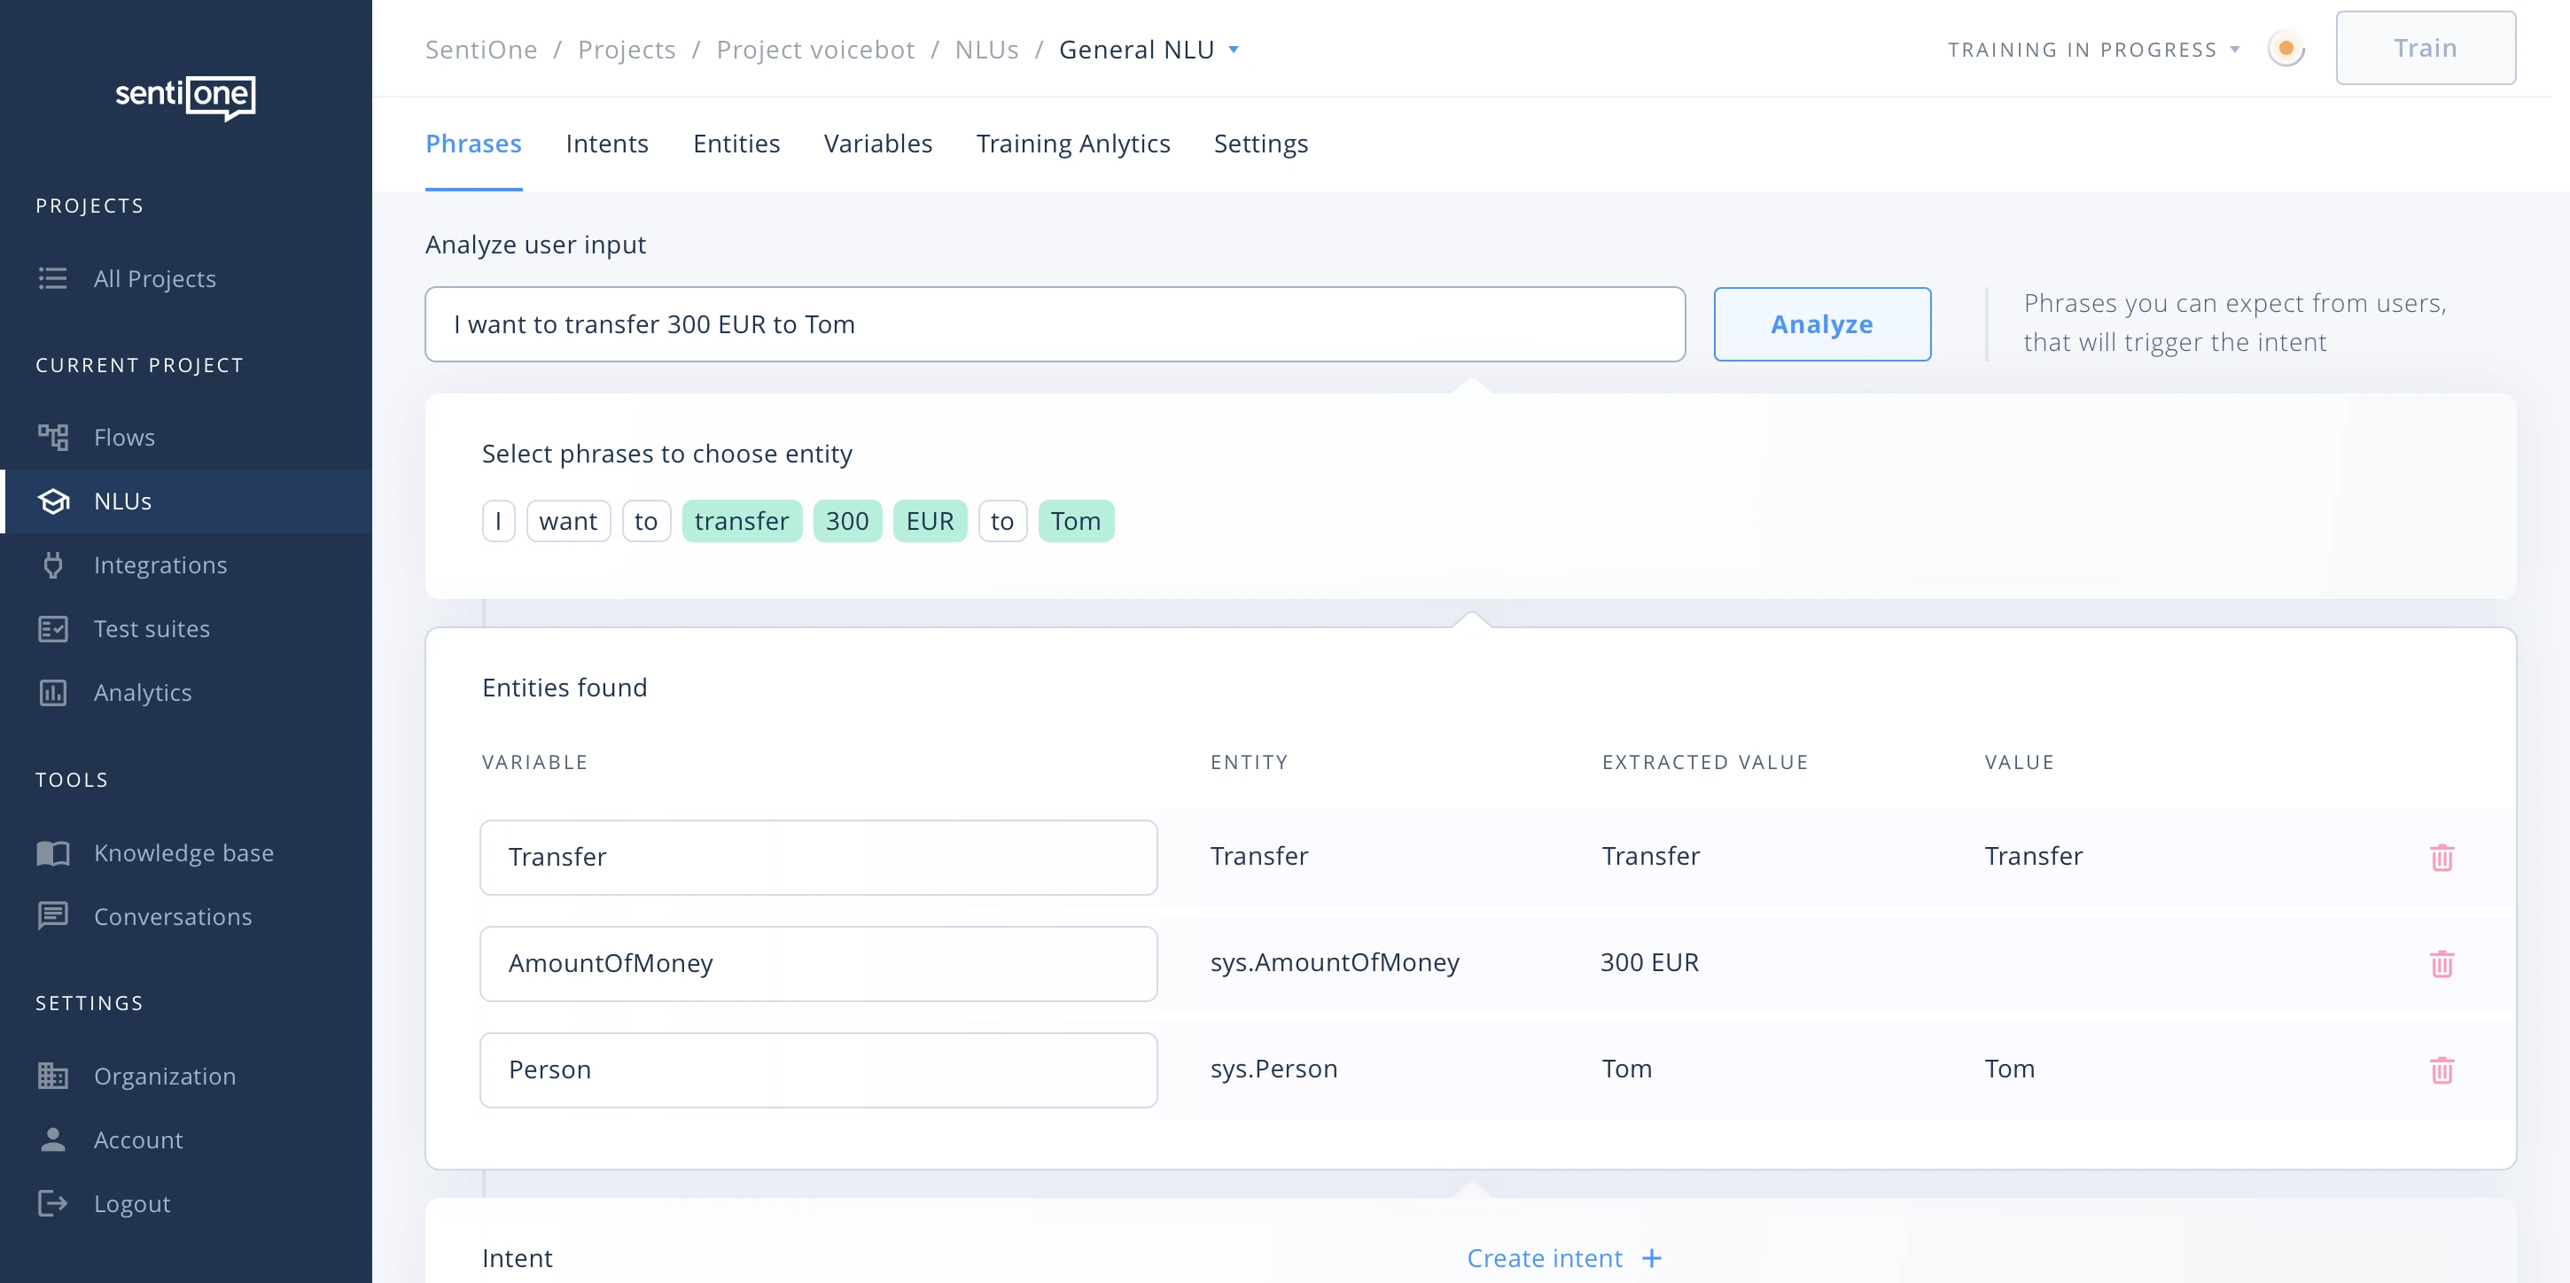Screen dimensions: 2570x1283
Task: Toggle the 'Tom' word chip selection
Action: tap(1076, 521)
